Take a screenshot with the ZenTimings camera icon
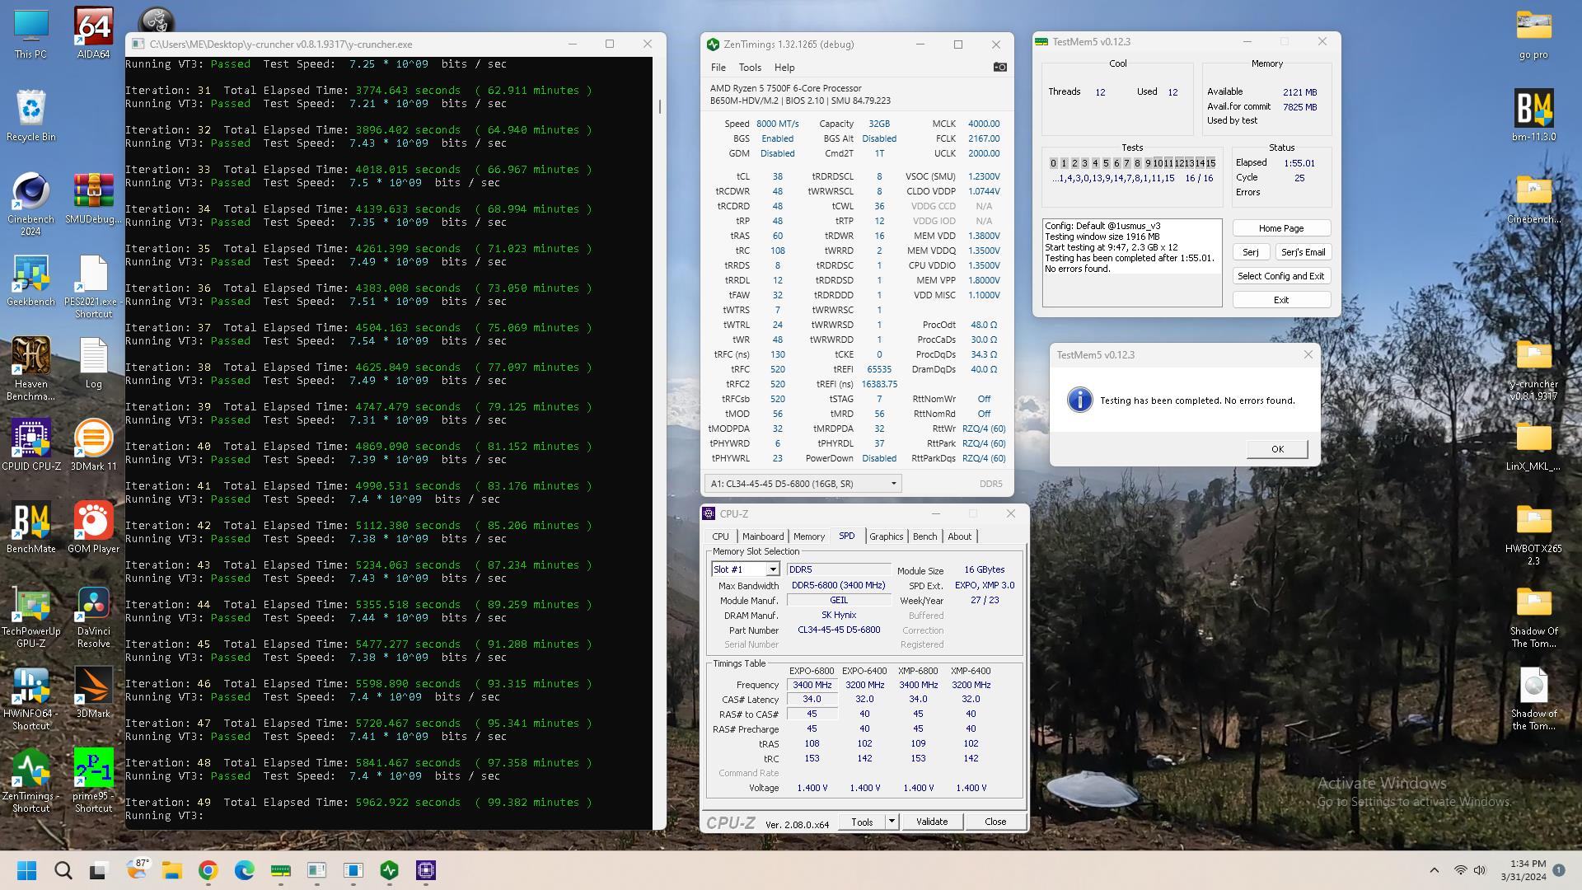1582x890 pixels. point(999,68)
